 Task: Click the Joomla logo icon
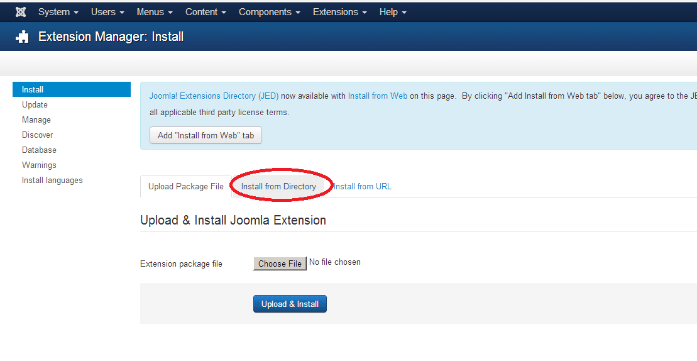(x=21, y=12)
